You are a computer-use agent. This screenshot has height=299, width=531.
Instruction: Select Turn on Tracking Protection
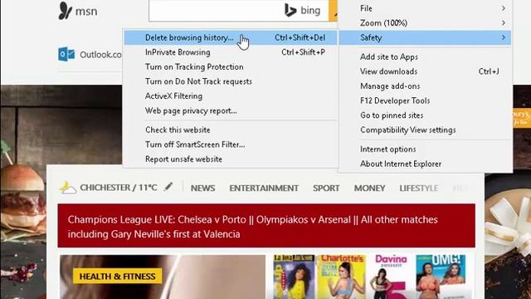[x=231, y=66]
